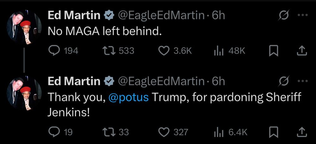Open more options menu on first tweet
The width and height of the screenshot is (316, 144).
coord(303,15)
